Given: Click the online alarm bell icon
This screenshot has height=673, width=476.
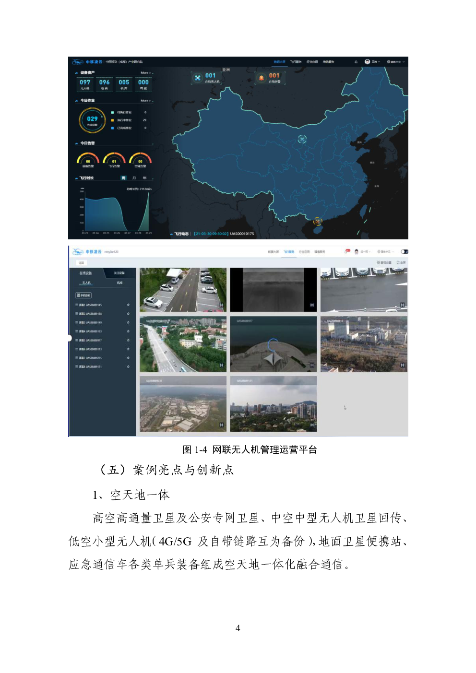Looking at the screenshot, I should tap(262, 78).
